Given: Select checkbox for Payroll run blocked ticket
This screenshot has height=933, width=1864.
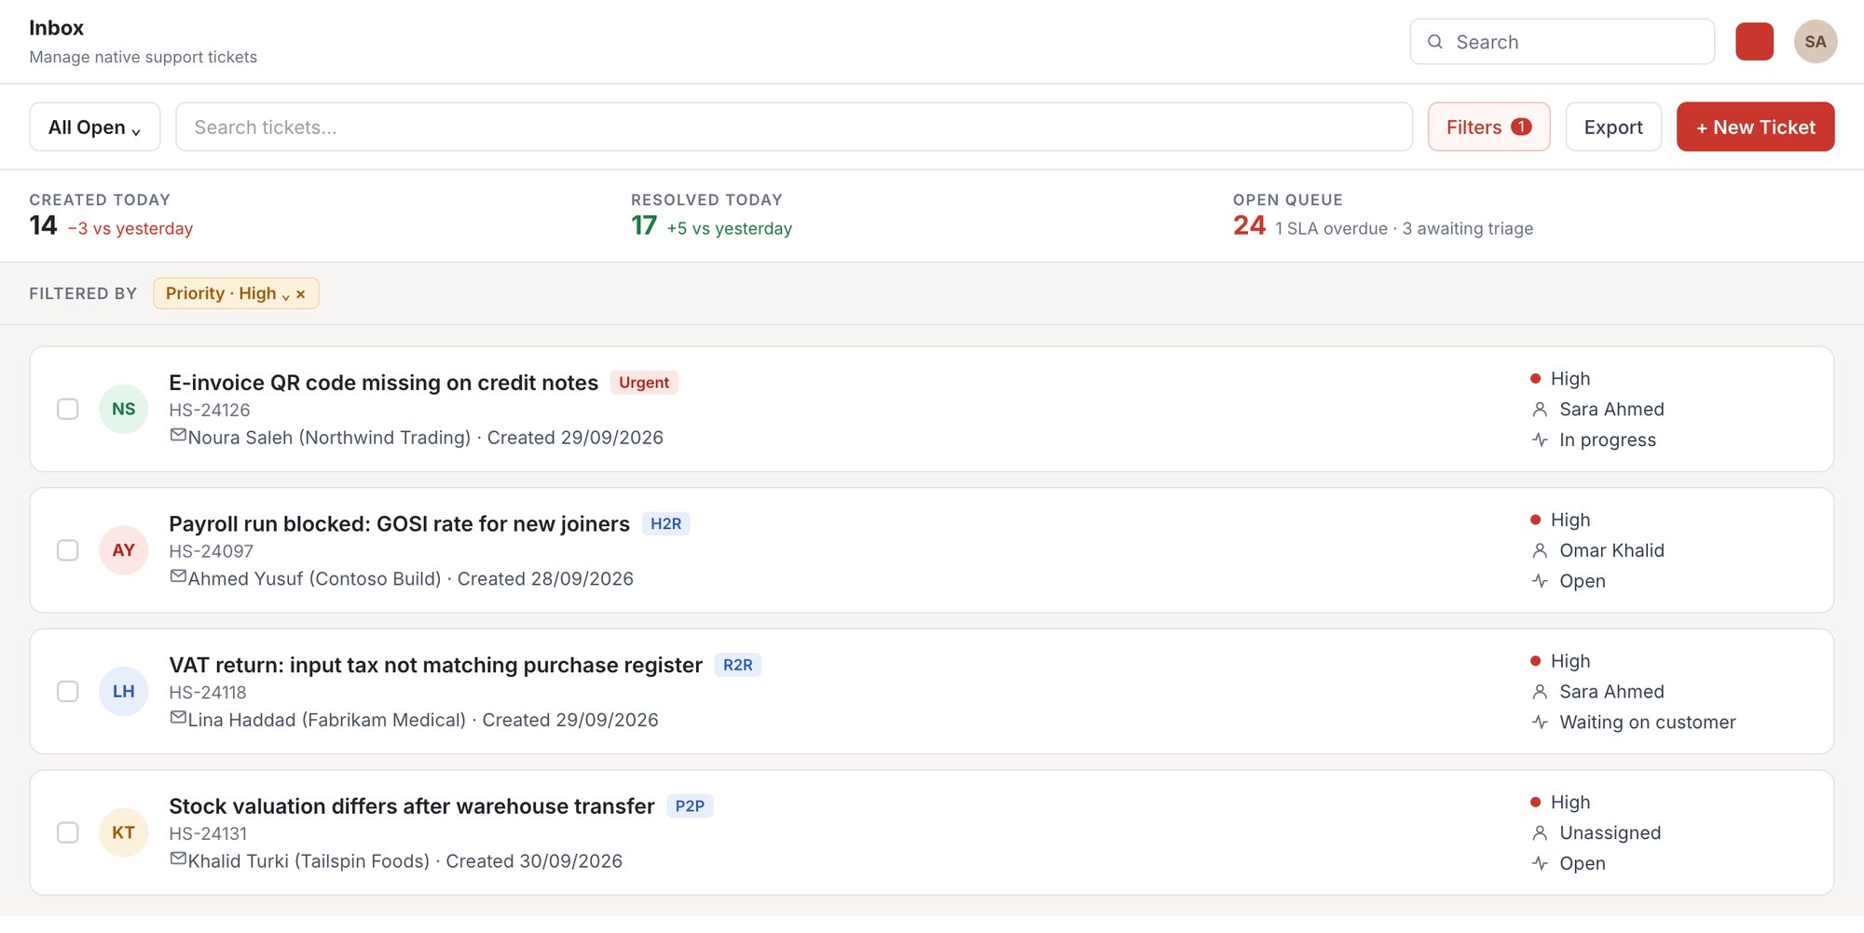Looking at the screenshot, I should pos(68,550).
